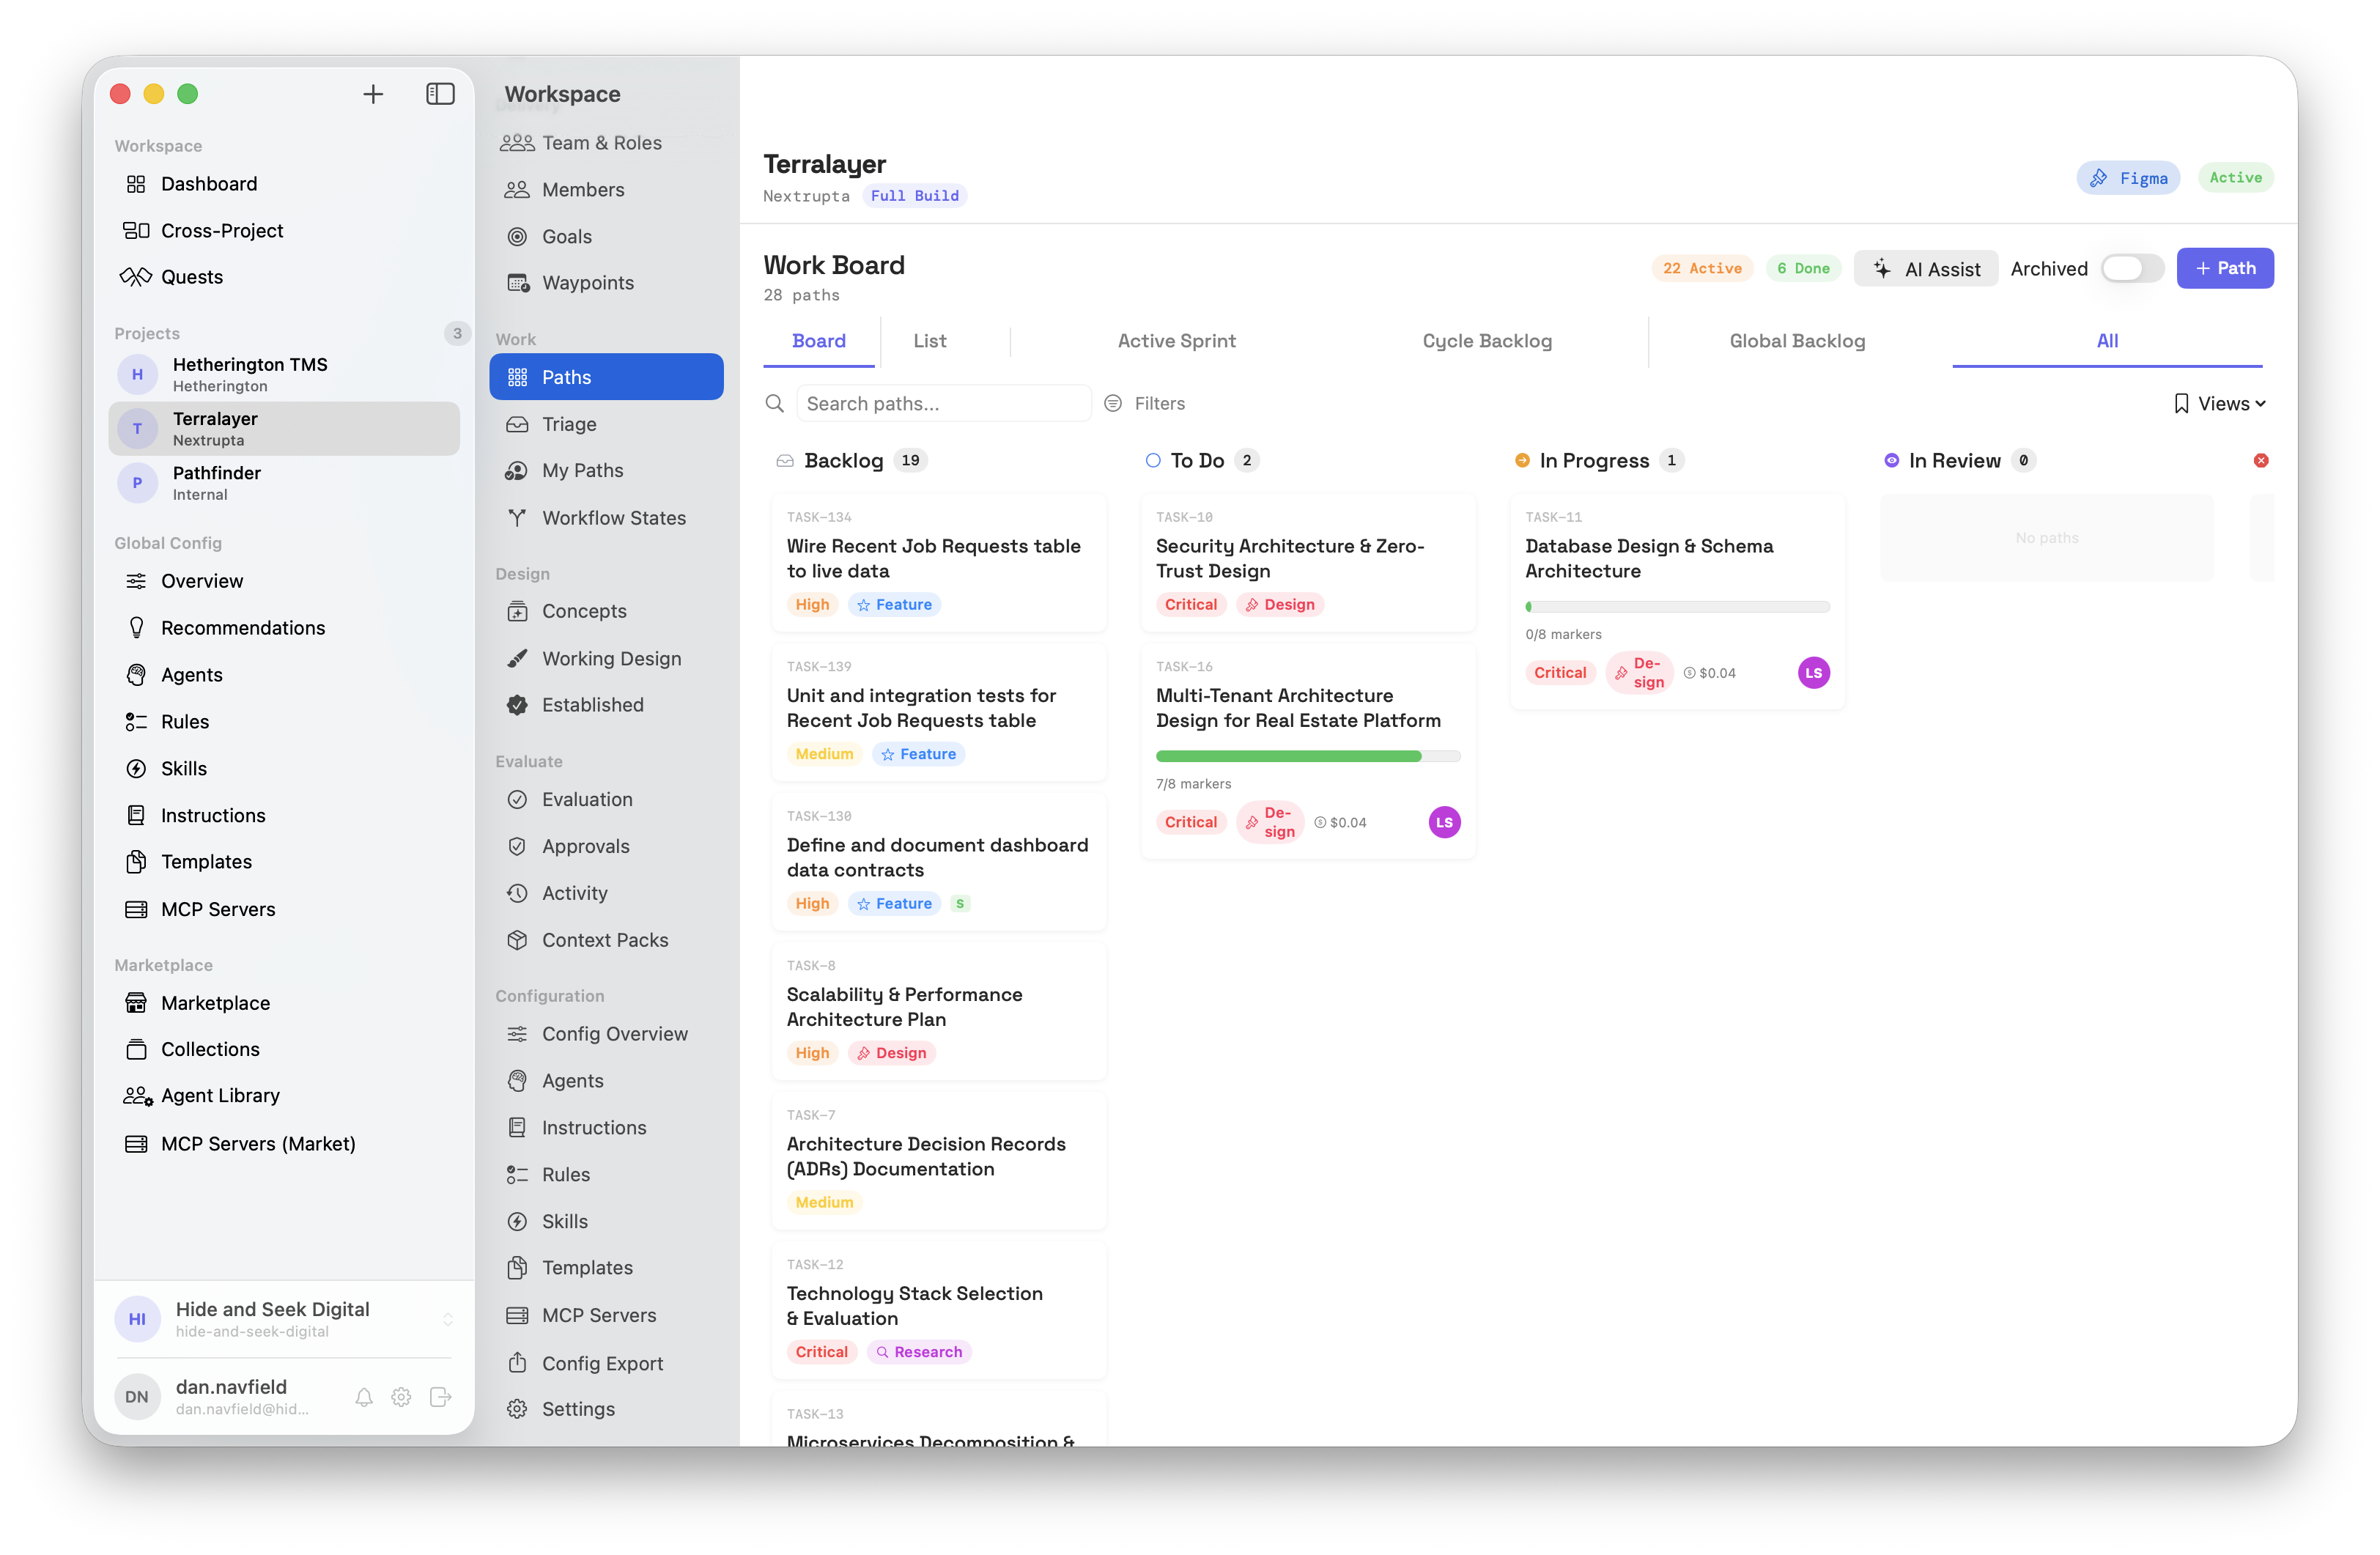Click the search magnifier icon

coord(774,403)
